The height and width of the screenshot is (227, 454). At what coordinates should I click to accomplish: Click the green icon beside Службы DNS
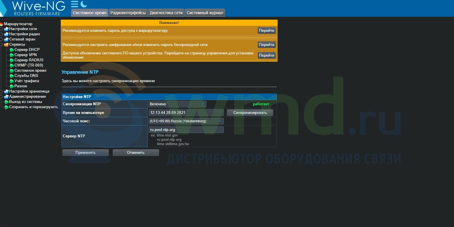12,76
